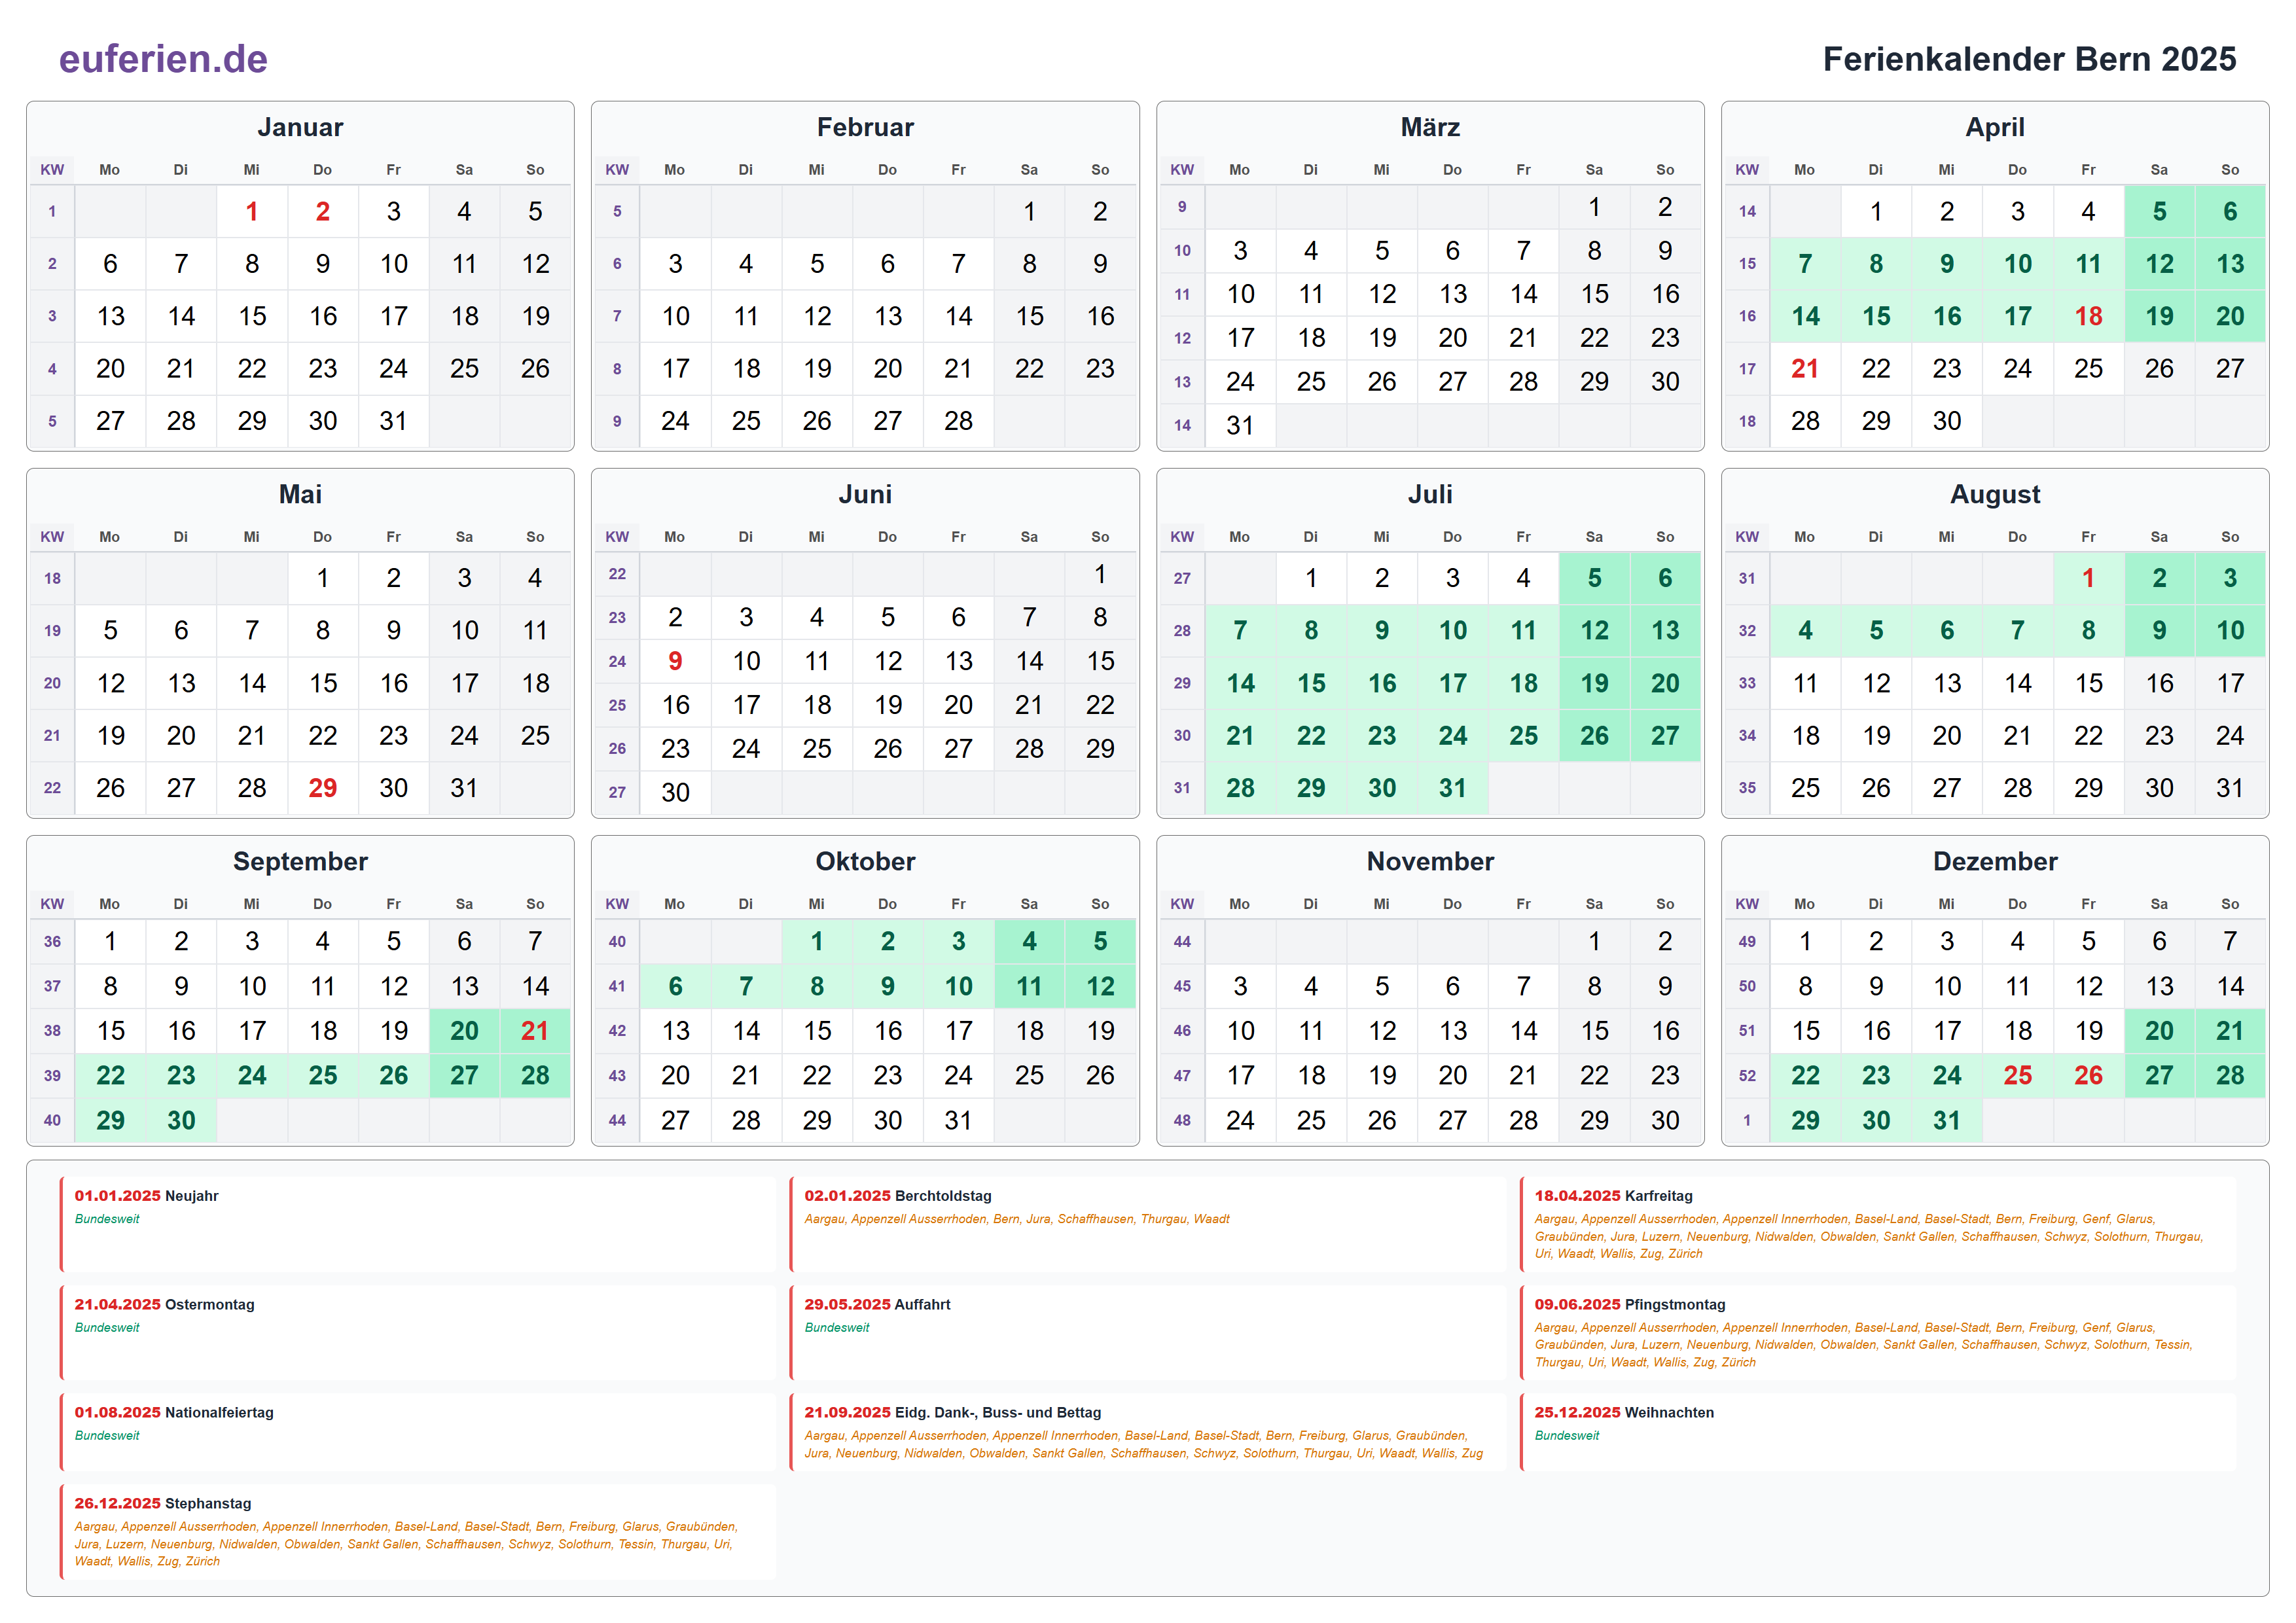Screen dimensions: 2296x1623
Task: Select the März month heading
Action: coord(1430,127)
